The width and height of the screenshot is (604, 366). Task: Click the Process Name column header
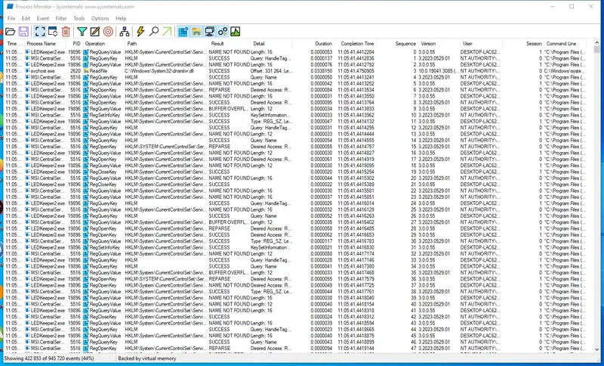(45, 44)
